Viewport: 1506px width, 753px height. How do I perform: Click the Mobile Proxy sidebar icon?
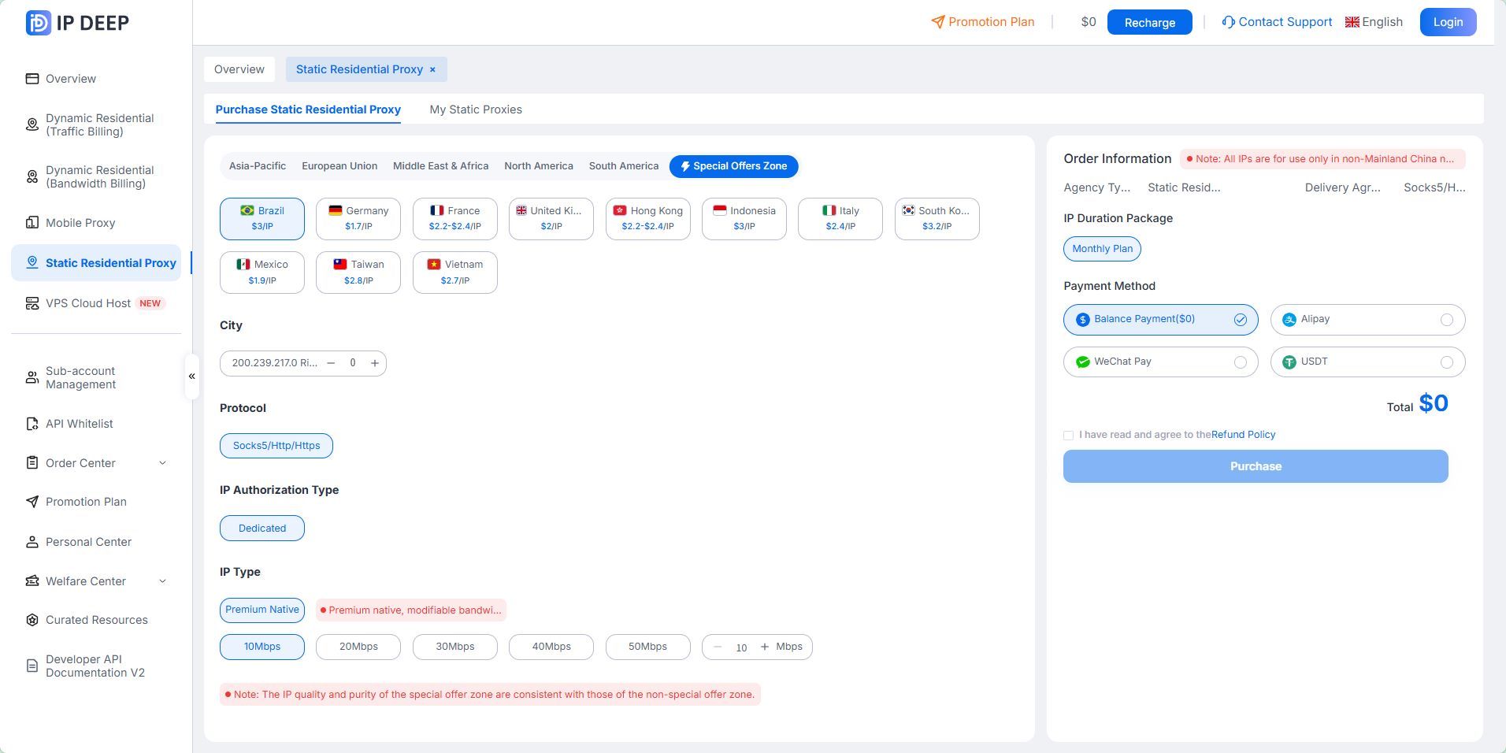pos(32,223)
